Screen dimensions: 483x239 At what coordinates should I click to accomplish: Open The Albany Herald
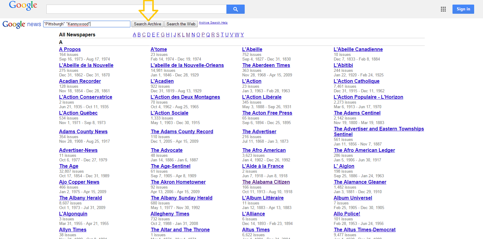pos(81,198)
